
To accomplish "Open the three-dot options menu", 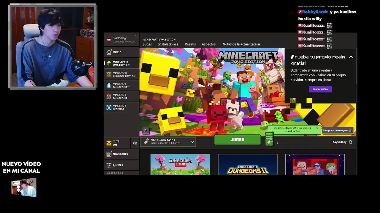I will tap(278, 143).
